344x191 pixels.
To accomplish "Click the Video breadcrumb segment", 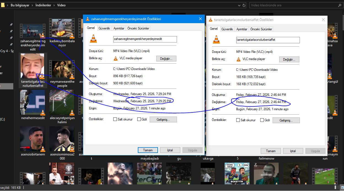I will pos(61,5).
